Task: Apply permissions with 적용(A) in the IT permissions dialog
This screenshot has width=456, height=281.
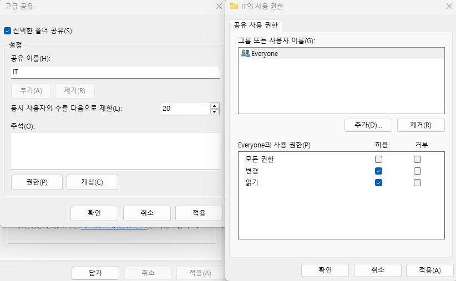Action: pos(430,270)
